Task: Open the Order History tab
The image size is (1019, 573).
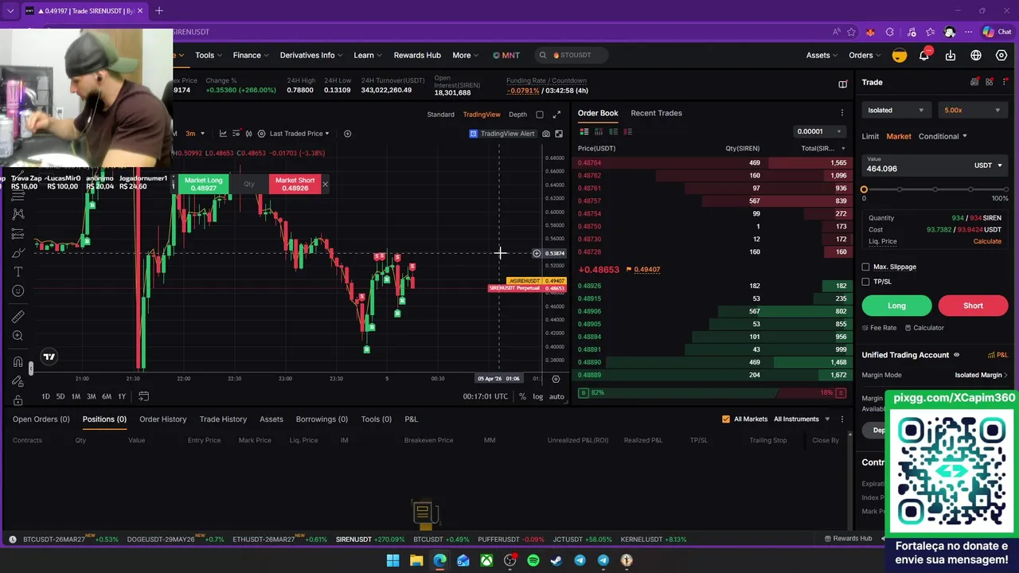Action: (162, 419)
